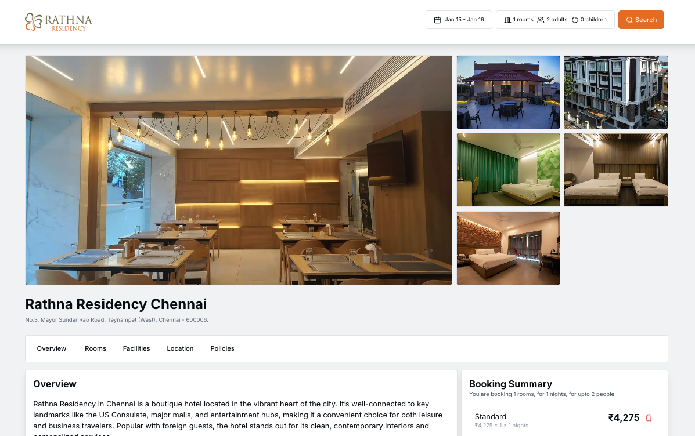Open the rooftop pavilion photo thumbnail
Image resolution: width=695 pixels, height=436 pixels.
[508, 92]
